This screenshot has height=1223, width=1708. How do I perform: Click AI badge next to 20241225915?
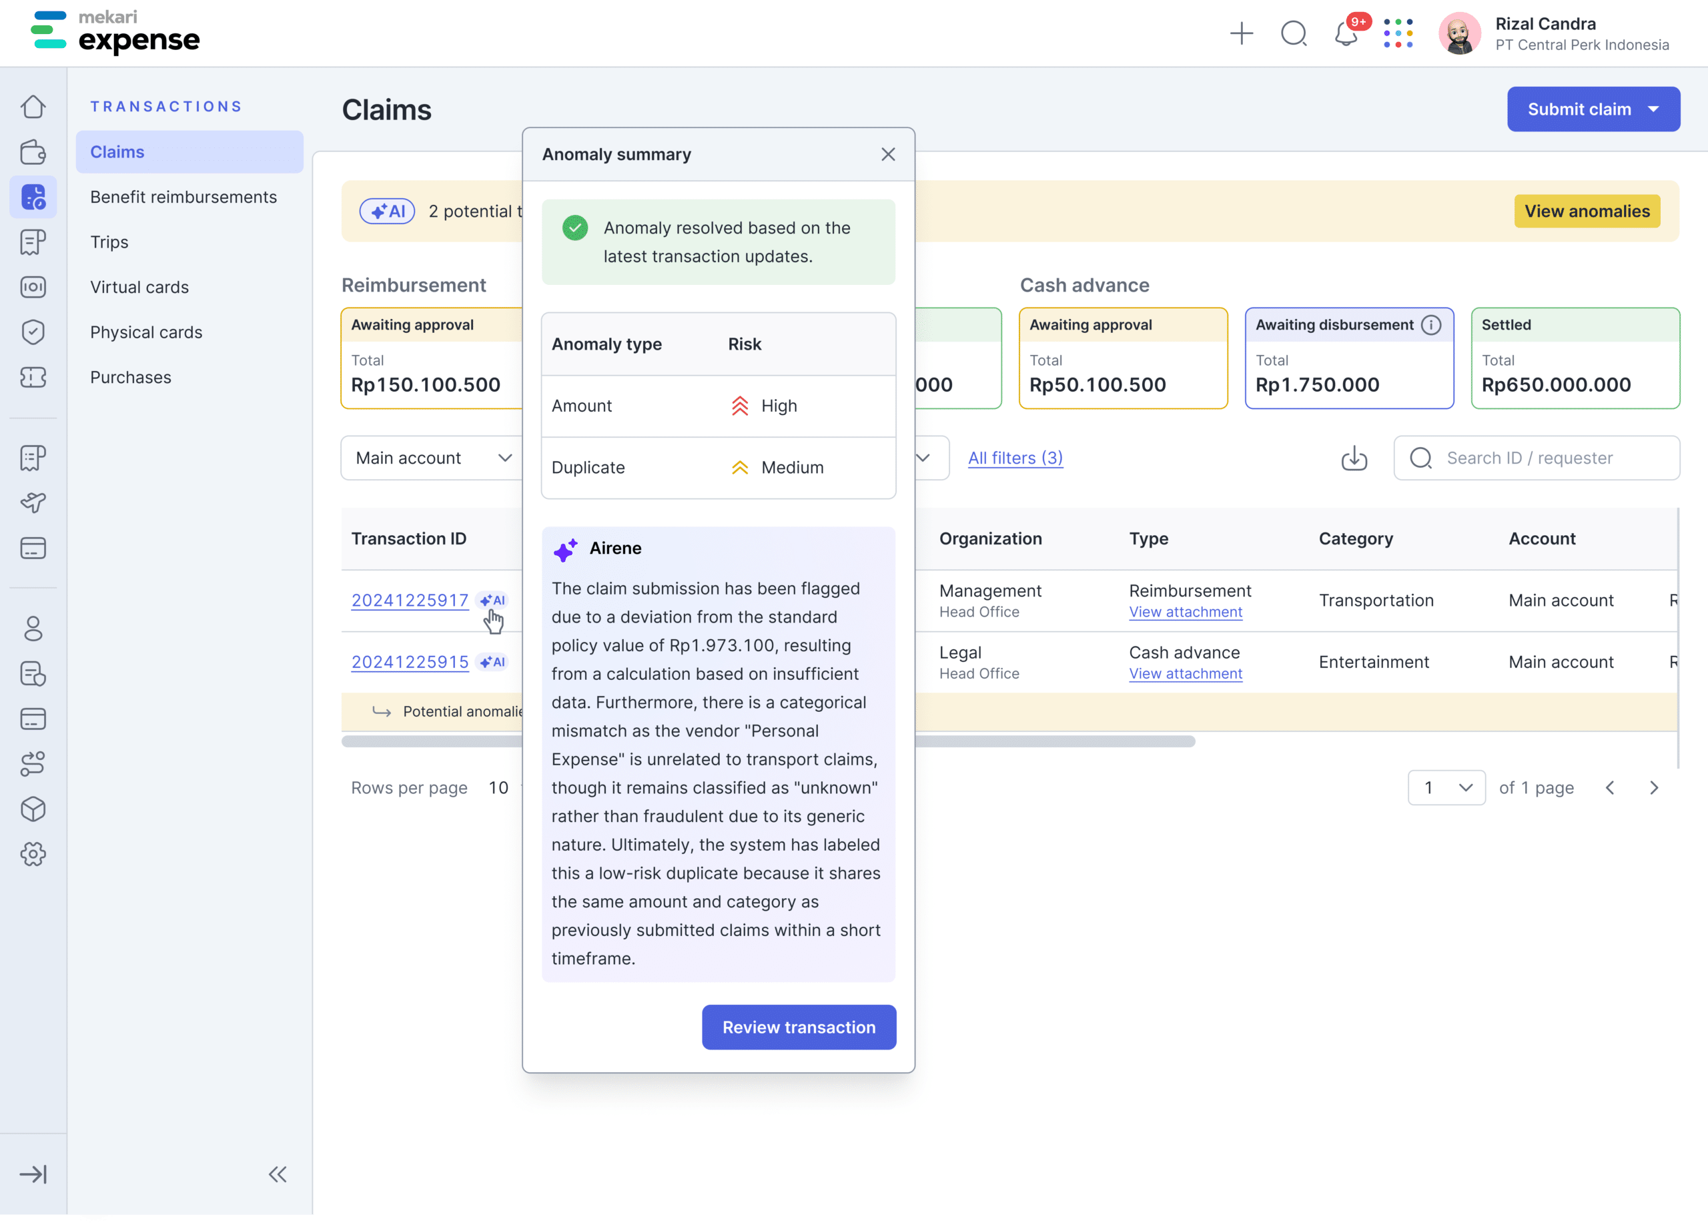pos(494,662)
